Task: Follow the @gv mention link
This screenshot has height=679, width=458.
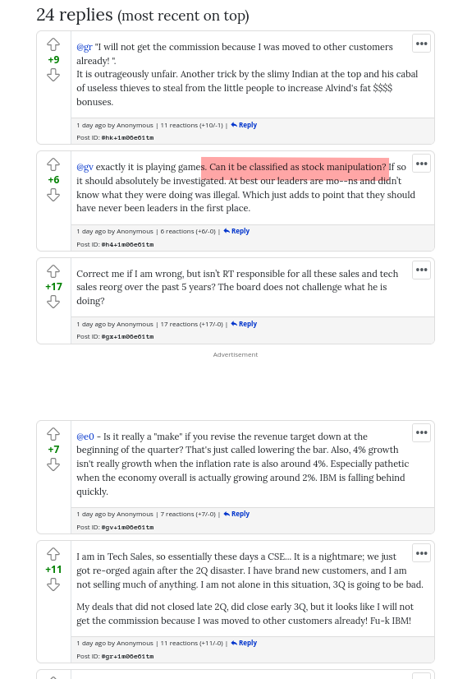Action: [x=85, y=167]
